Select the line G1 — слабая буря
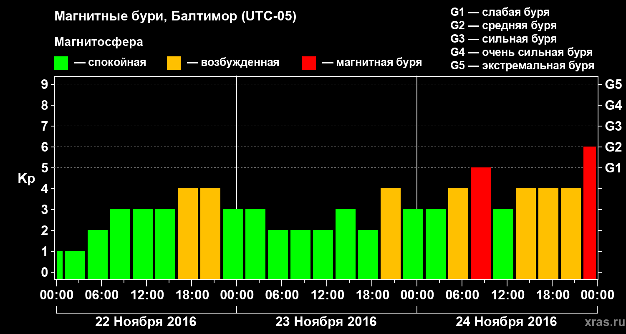The height and width of the screenshot is (334, 626). [500, 12]
